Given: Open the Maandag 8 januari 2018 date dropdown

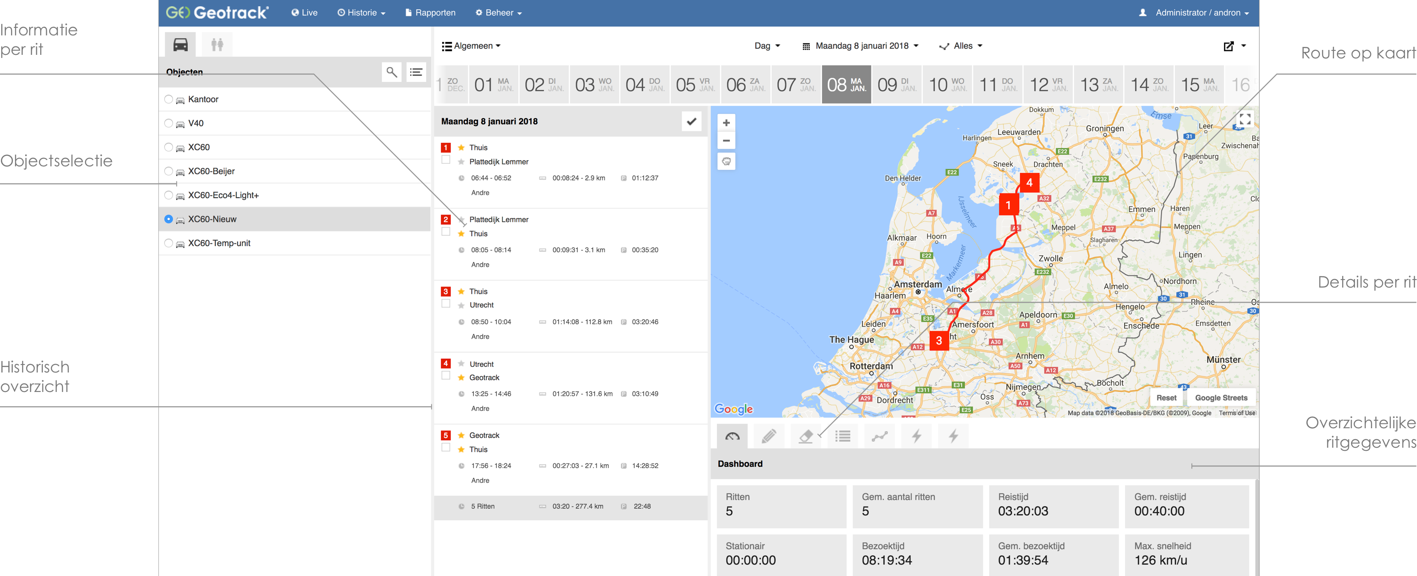Looking at the screenshot, I should (x=862, y=46).
